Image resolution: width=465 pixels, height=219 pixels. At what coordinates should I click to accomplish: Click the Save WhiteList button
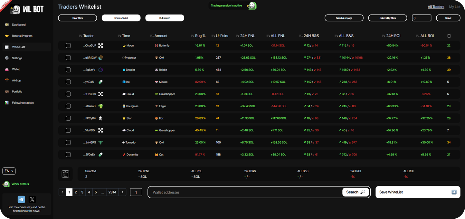418,192
